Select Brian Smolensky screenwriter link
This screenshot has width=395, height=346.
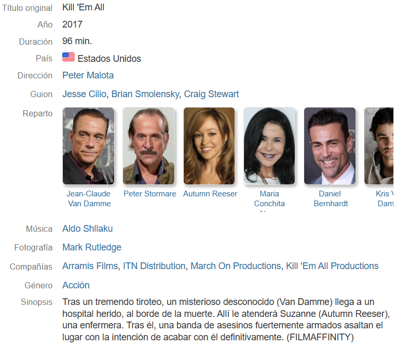[145, 94]
